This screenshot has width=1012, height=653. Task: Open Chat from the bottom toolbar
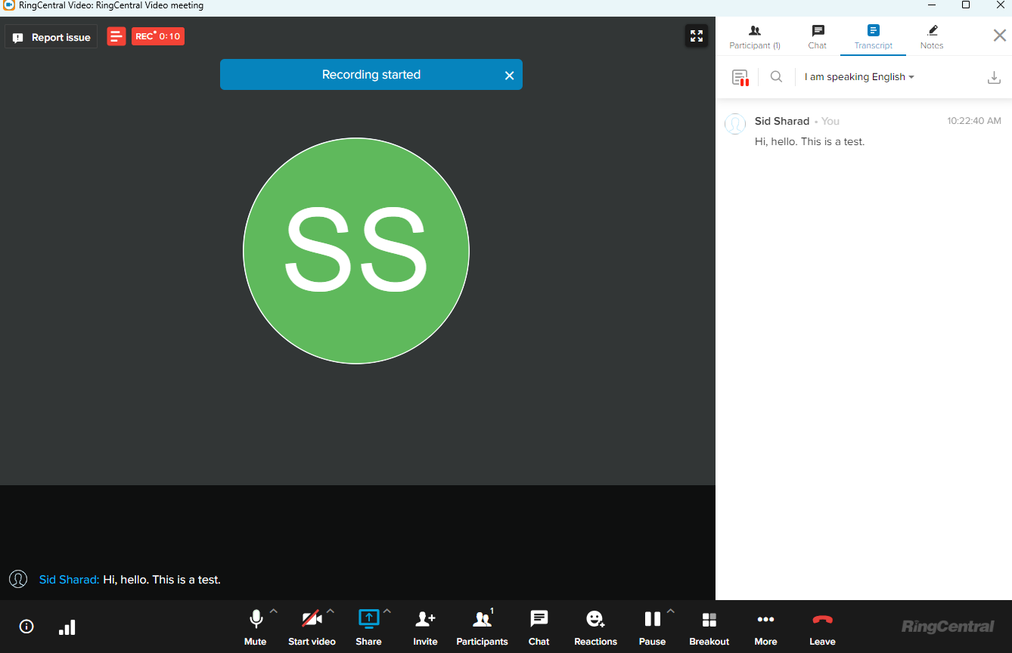point(539,627)
